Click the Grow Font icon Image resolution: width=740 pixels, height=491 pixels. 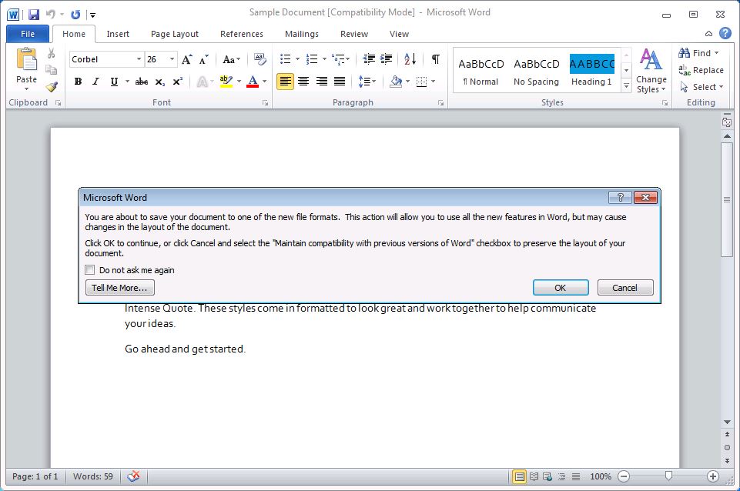pos(187,59)
